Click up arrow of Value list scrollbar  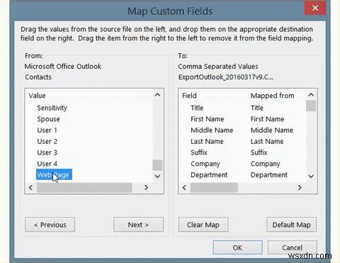pos(157,95)
